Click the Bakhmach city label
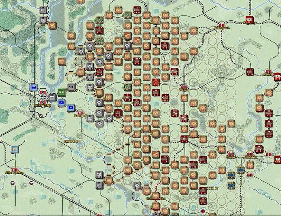Screen dimensions: 281x216 222,28
